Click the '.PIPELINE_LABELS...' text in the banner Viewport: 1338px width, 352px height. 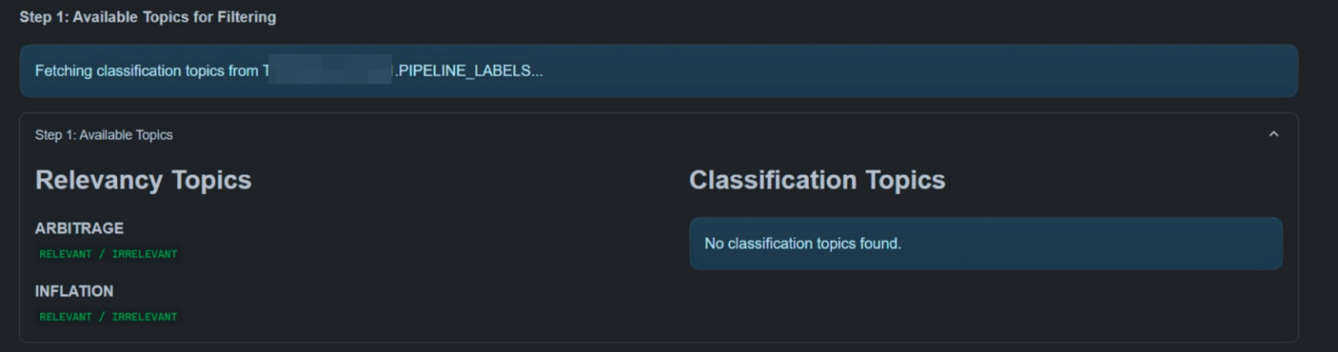[x=469, y=71]
